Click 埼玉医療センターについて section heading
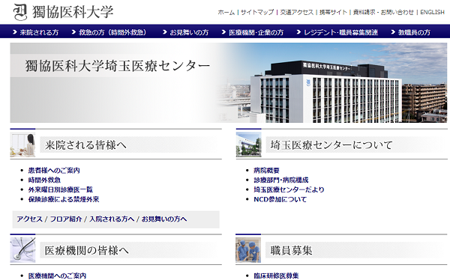Screen dimensions: 450x280 coord(331,145)
